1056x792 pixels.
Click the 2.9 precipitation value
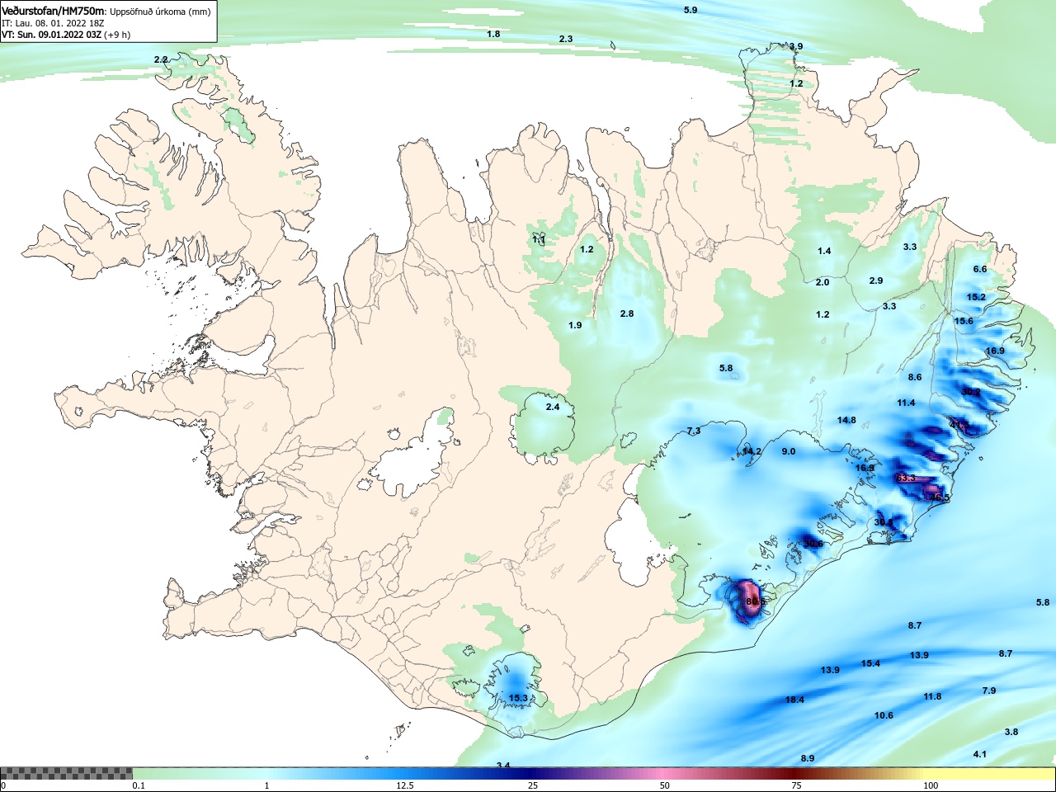click(x=876, y=280)
